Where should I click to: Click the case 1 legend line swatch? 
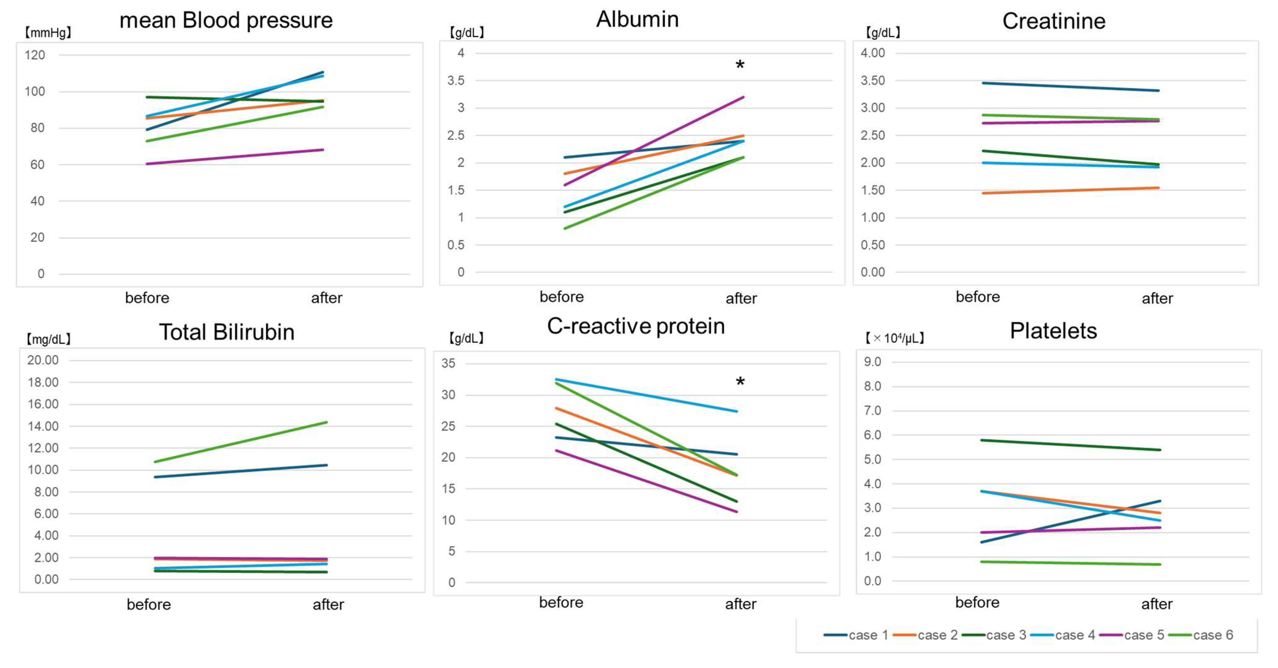pyautogui.click(x=836, y=635)
